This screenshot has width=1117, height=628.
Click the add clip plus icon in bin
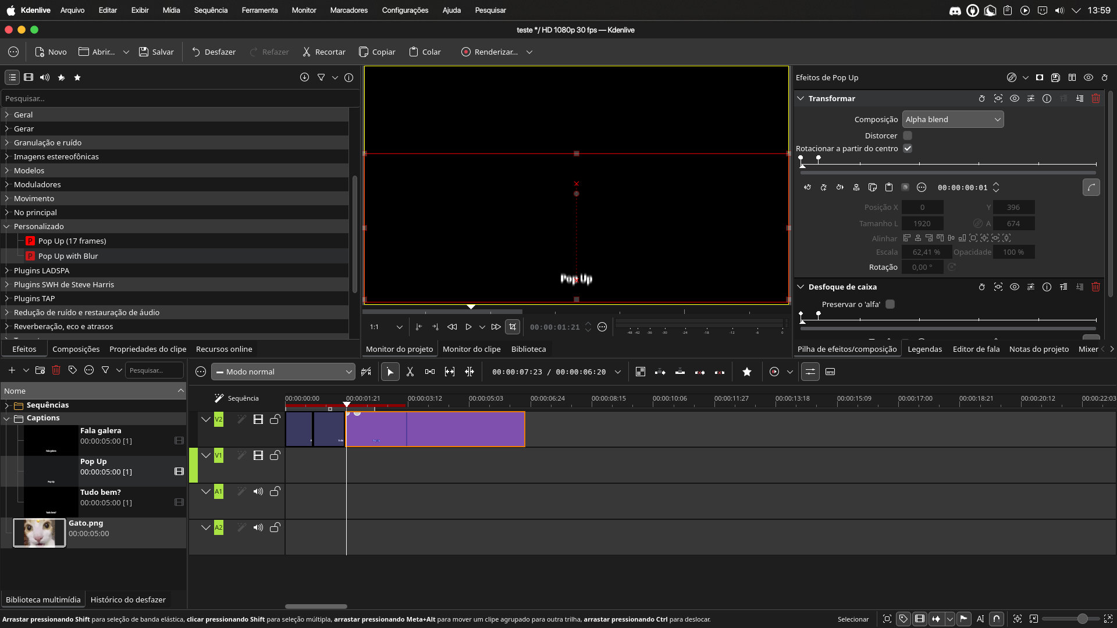tap(12, 370)
